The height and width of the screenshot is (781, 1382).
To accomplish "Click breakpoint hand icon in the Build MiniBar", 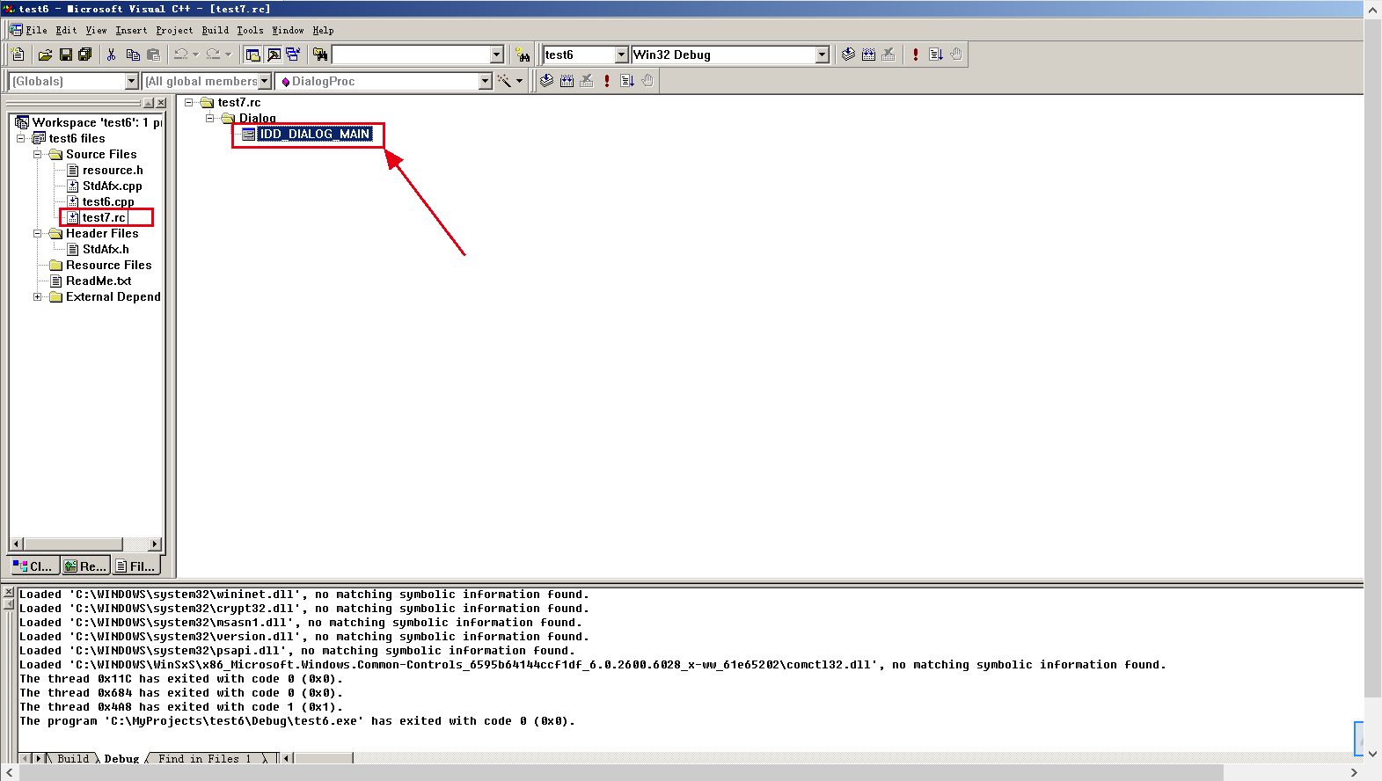I will coord(647,81).
